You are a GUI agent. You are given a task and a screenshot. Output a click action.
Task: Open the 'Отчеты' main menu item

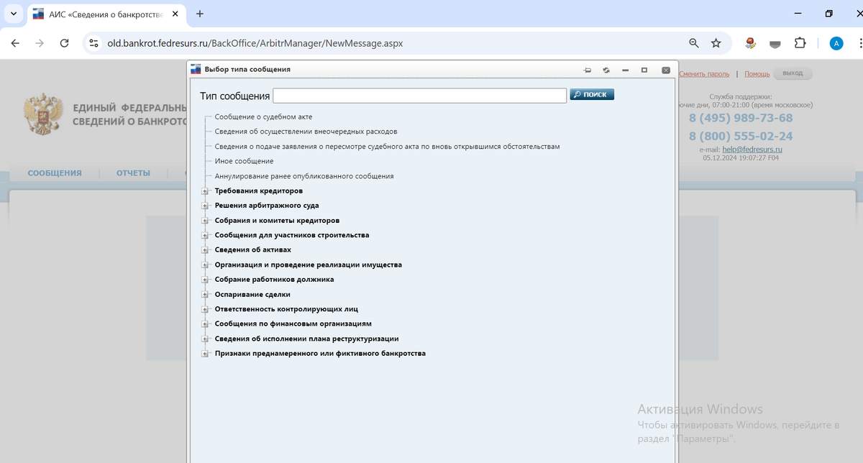click(x=133, y=173)
